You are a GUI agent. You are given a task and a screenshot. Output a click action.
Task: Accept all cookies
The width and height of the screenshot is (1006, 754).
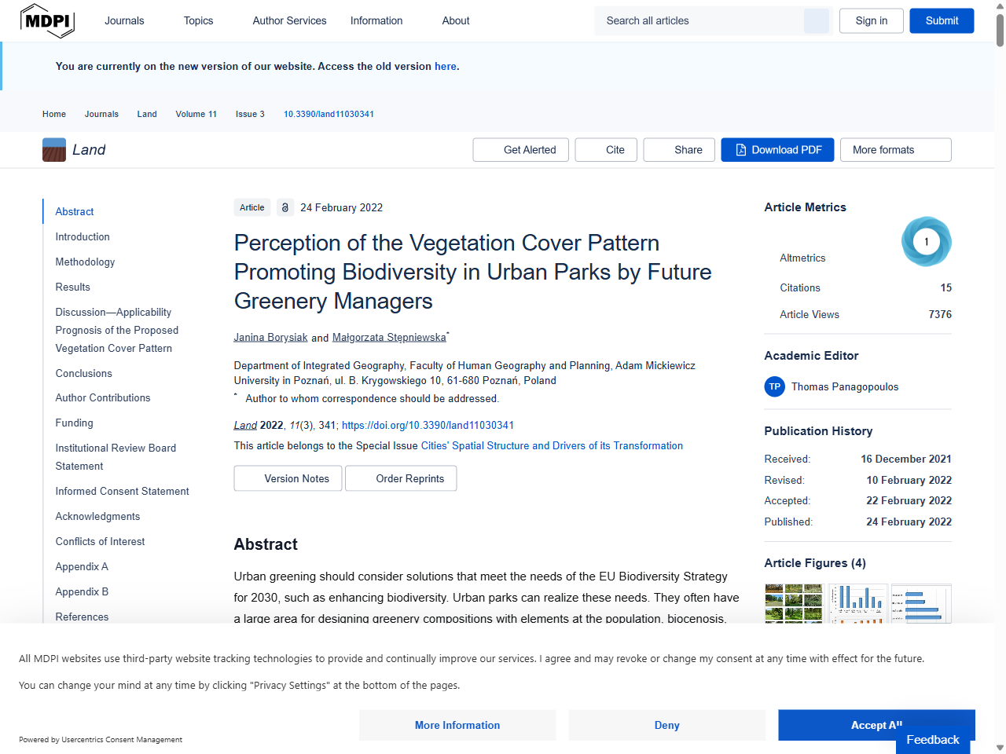876,724
